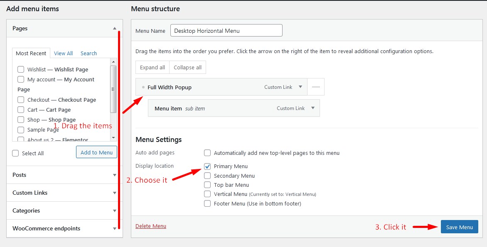Expand the Posts section
487x247 pixels.
pyautogui.click(x=115, y=175)
